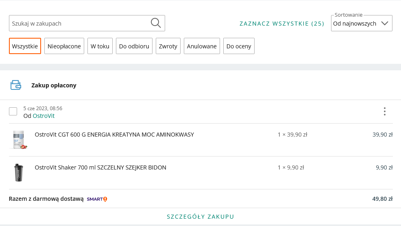Click the wallet icon beside Zakup opłacony
The image size is (401, 226).
16,85
